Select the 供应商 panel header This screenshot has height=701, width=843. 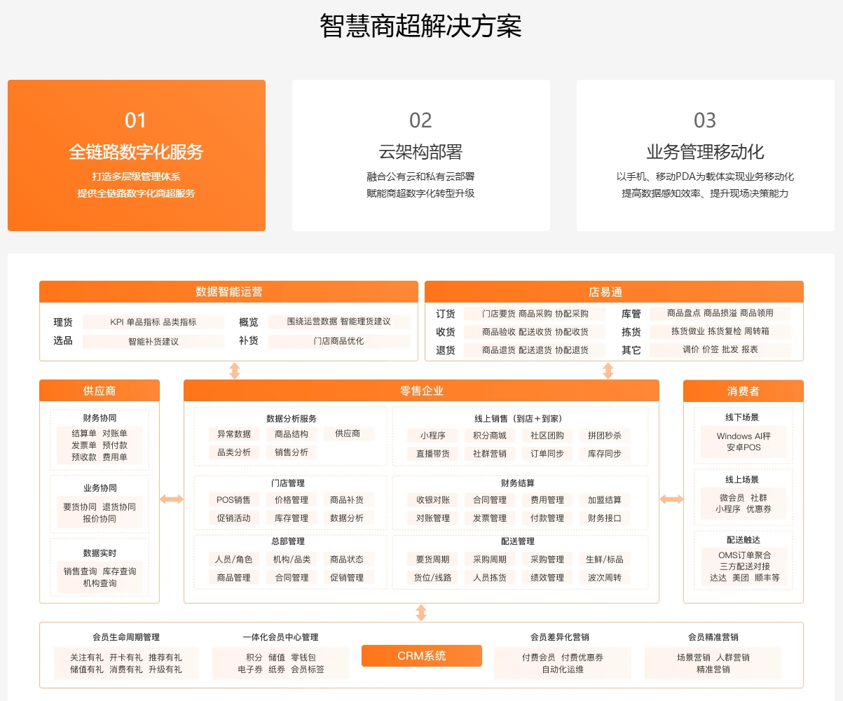tap(100, 391)
